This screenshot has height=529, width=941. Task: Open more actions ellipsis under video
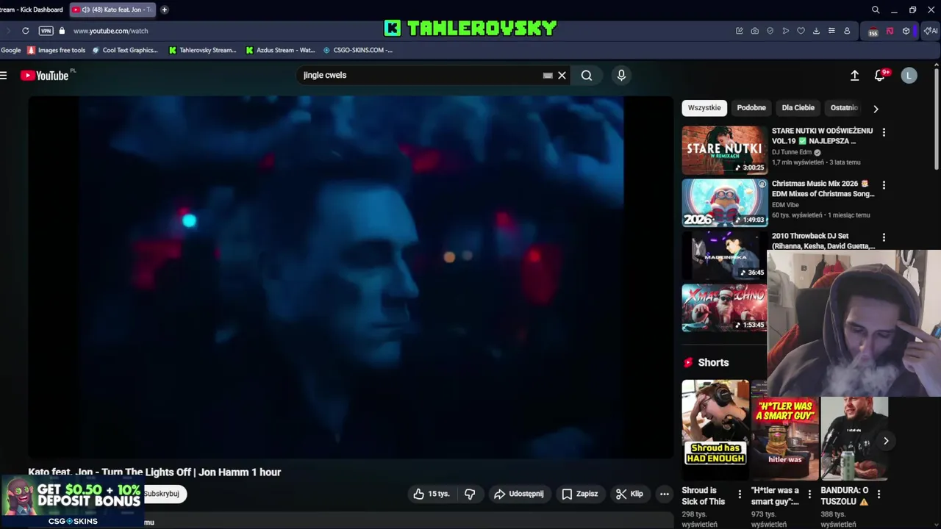click(x=665, y=494)
